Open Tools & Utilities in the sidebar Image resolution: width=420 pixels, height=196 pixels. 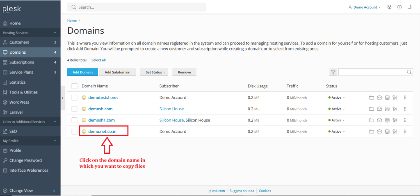(x=30, y=92)
